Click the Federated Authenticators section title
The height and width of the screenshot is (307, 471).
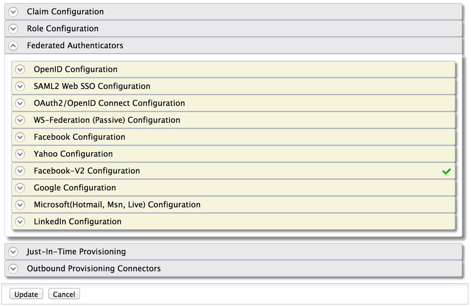[75, 45]
